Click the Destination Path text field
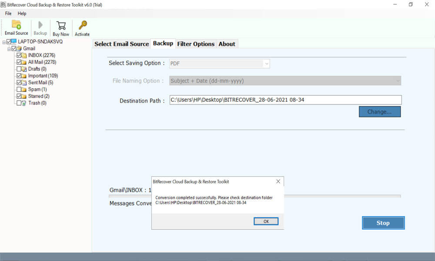The image size is (435, 261). [285, 100]
